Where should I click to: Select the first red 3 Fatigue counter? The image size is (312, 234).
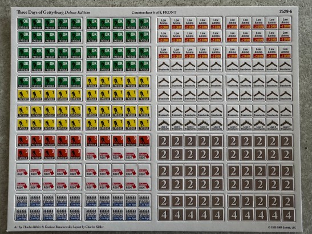pyautogui.click(x=24, y=140)
